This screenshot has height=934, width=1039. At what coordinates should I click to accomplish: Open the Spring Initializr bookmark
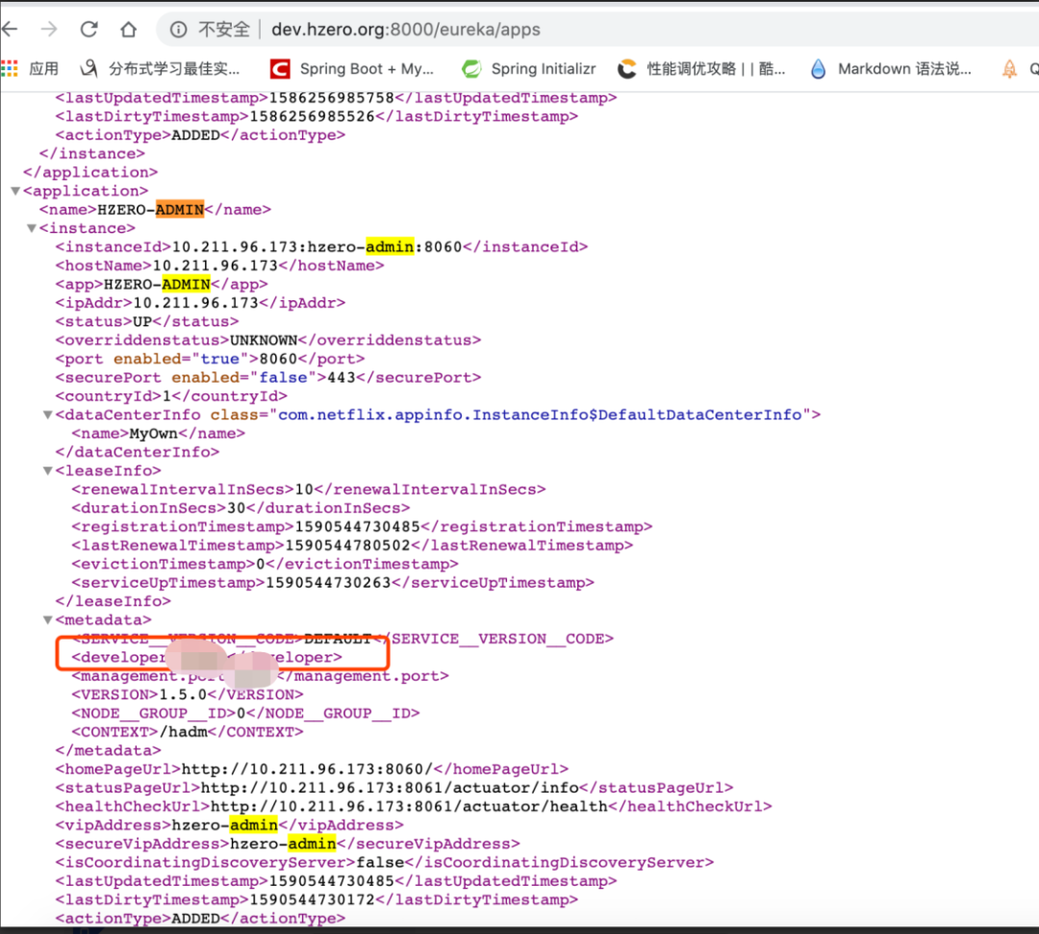529,68
